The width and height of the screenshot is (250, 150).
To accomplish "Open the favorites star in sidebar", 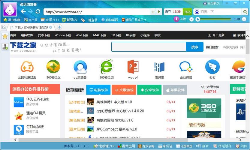I will (5, 36).
